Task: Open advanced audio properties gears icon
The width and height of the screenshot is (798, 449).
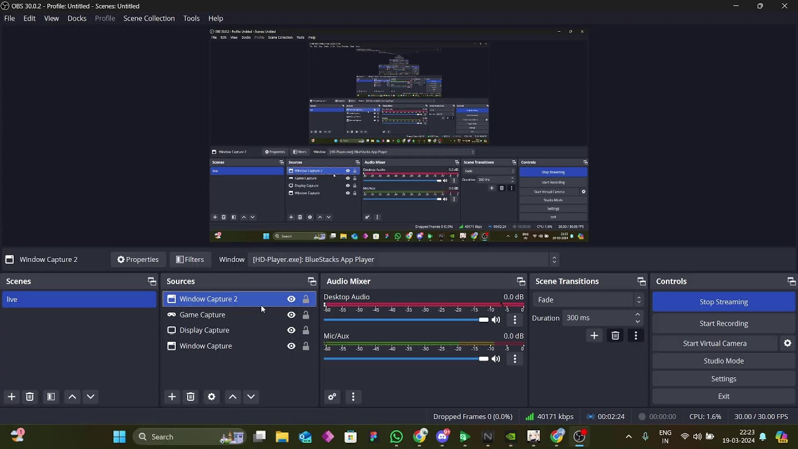Action: pyautogui.click(x=332, y=397)
